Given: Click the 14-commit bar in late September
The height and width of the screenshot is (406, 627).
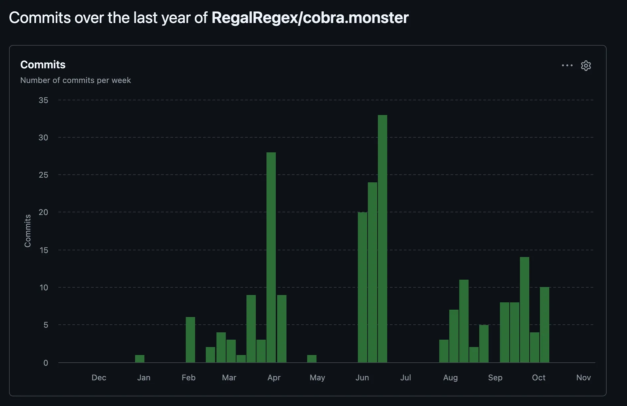Looking at the screenshot, I should tap(525, 309).
